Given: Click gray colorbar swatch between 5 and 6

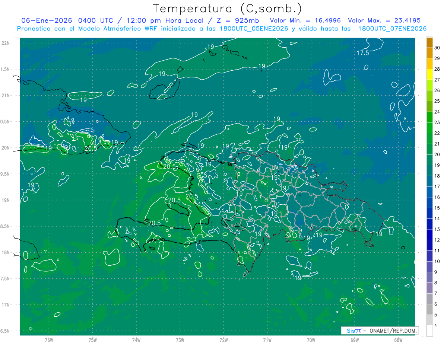Looking at the screenshot, I should point(429,310).
